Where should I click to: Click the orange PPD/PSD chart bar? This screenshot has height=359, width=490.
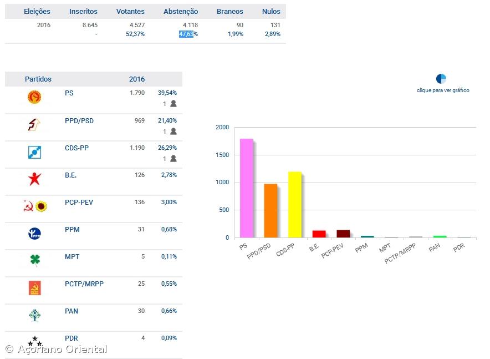(x=270, y=211)
